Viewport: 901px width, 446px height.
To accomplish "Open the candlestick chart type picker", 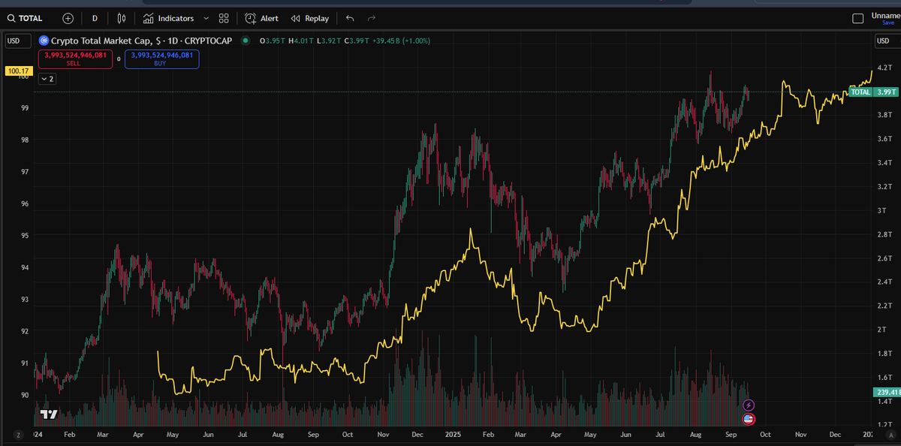I will click(121, 18).
